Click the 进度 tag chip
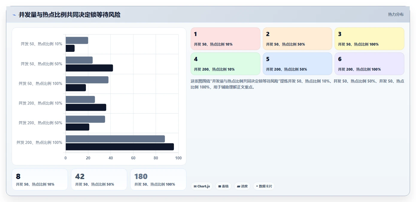The image size is (416, 202). 242,186
